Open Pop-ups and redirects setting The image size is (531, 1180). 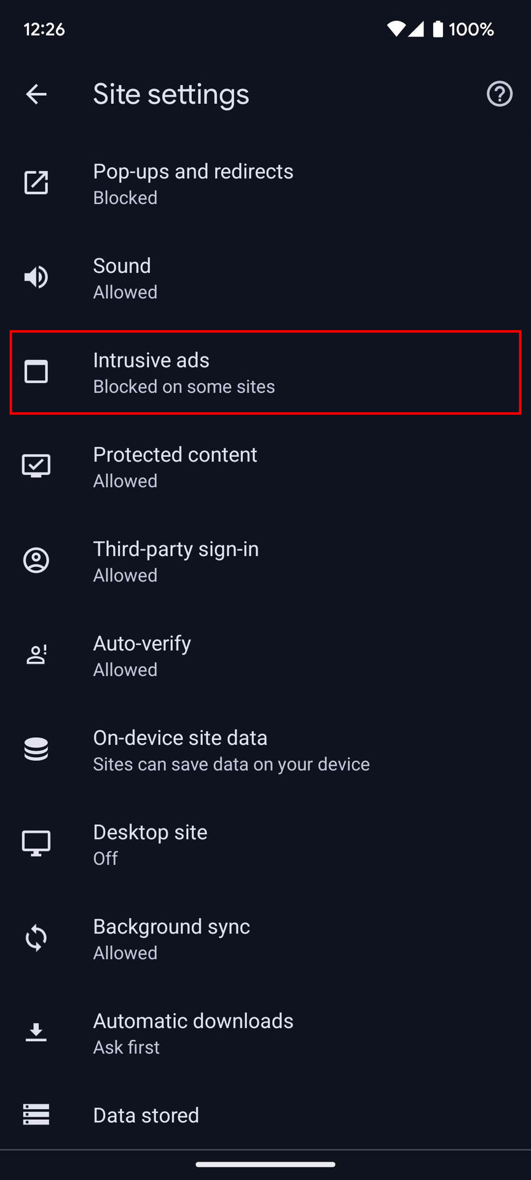coord(193,184)
